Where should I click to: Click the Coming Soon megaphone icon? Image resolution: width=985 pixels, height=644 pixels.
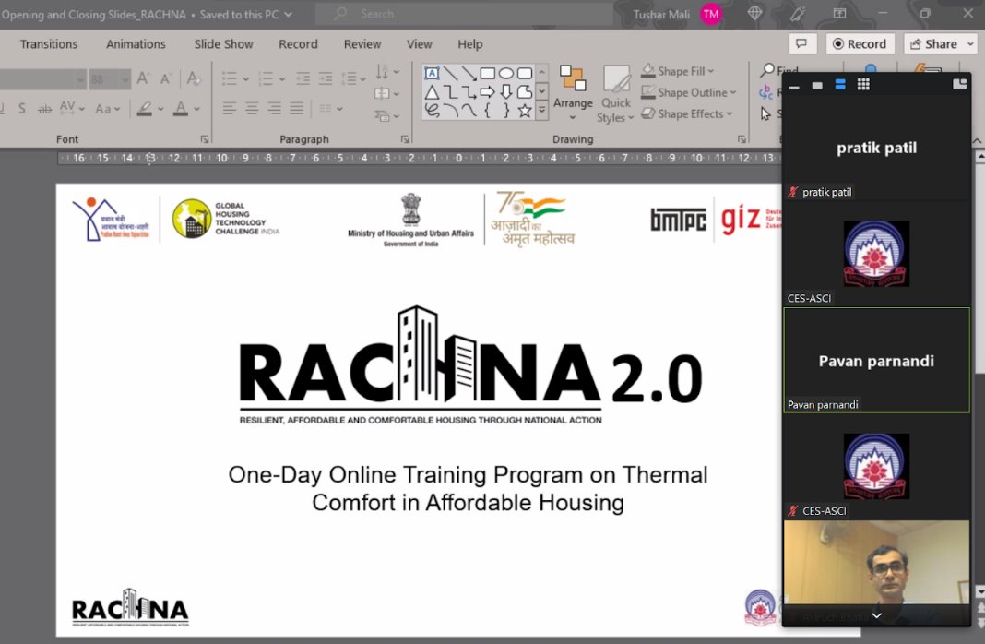pyautogui.click(x=798, y=13)
